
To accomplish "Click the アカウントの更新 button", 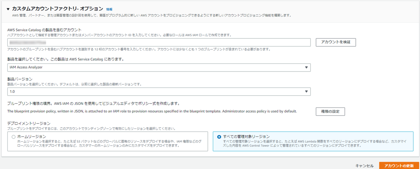I will (399, 166).
